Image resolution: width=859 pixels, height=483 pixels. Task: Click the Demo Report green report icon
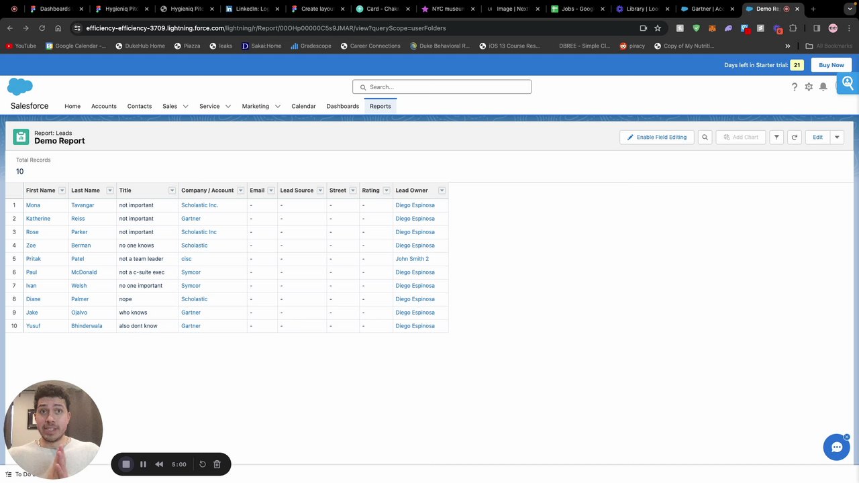(21, 137)
